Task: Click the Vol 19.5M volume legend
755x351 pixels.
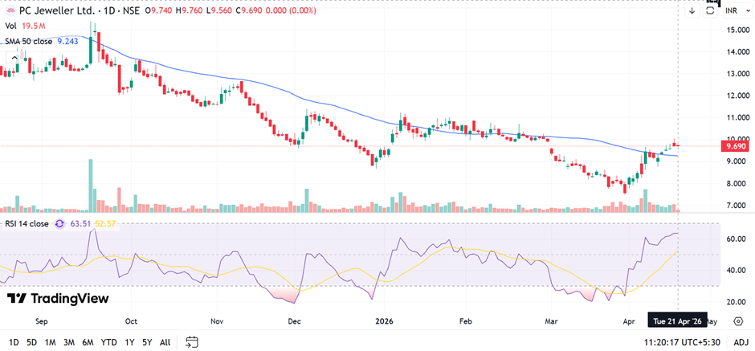Action: pos(24,26)
